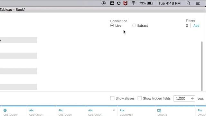Select the Extract connection radio button
Image resolution: width=206 pixels, height=116 pixels.
134,25
